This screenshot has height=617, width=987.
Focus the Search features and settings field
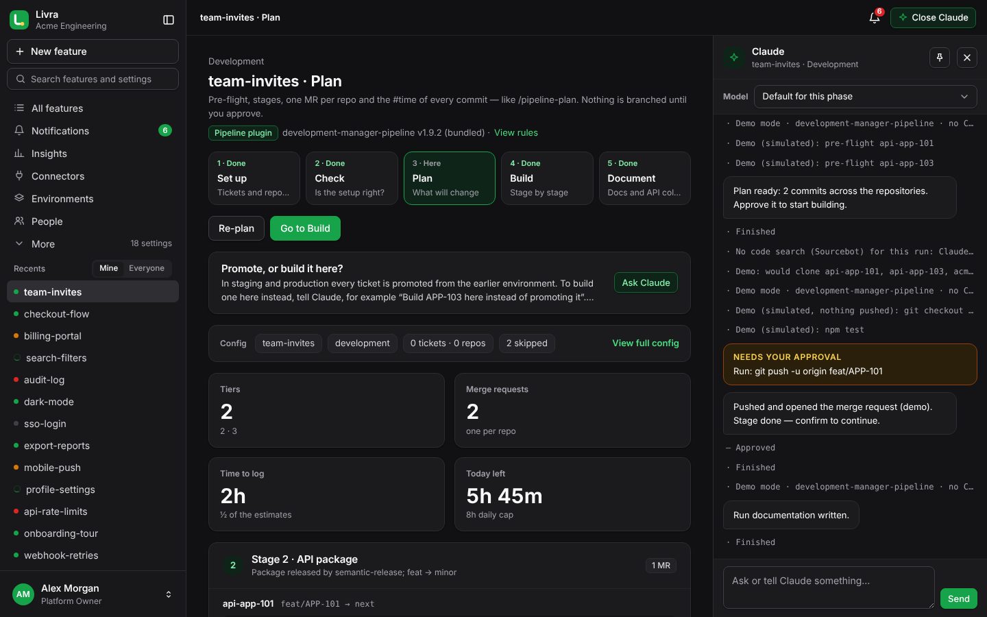click(x=93, y=79)
